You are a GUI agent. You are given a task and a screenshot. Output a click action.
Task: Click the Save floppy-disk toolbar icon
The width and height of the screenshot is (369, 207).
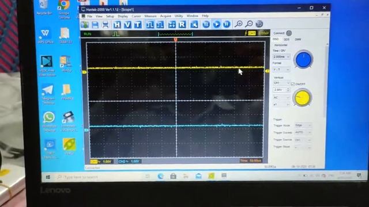click(x=95, y=25)
